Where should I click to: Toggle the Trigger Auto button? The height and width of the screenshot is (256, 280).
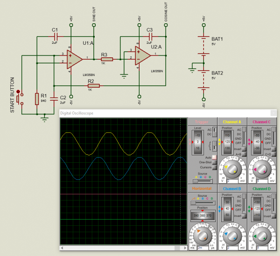point(215,157)
